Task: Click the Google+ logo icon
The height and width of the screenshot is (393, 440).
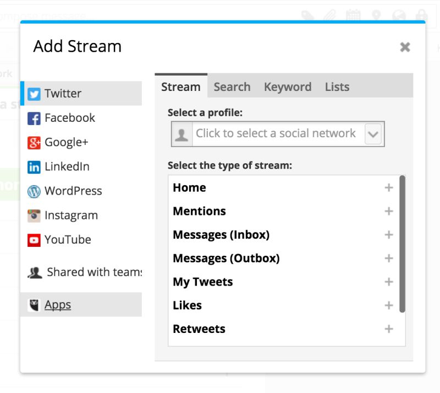Action: click(34, 143)
